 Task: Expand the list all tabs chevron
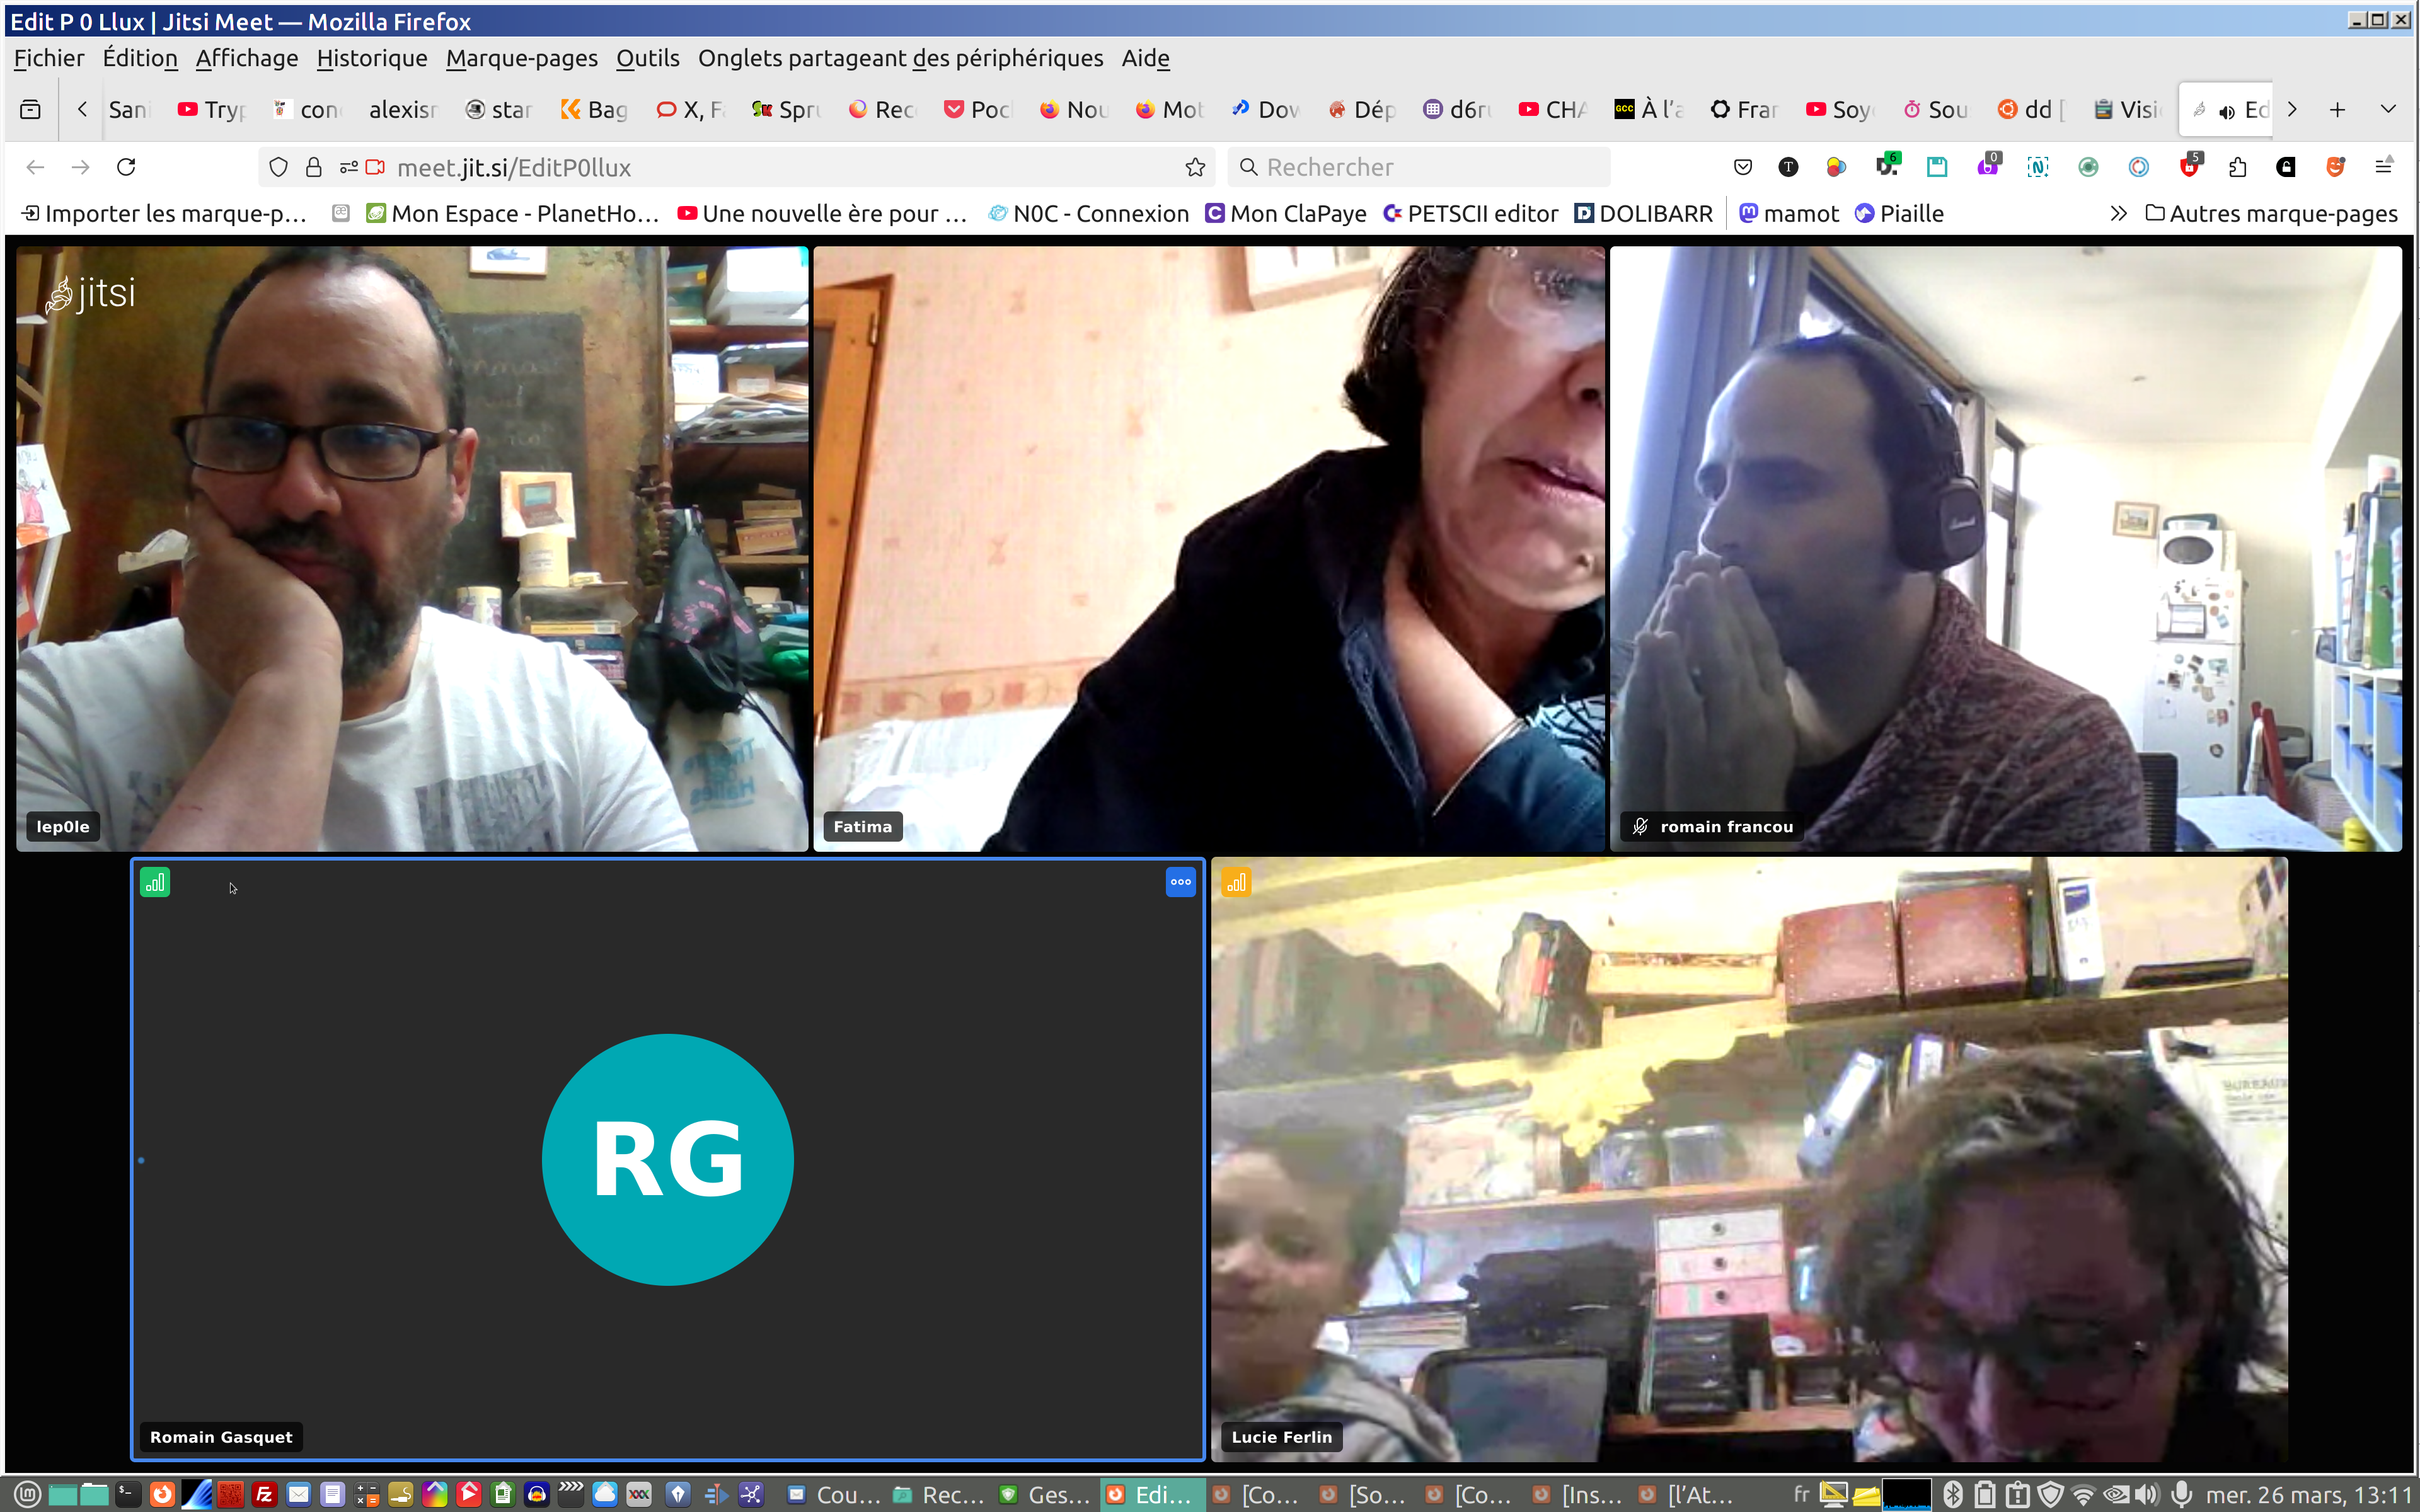click(x=2388, y=109)
